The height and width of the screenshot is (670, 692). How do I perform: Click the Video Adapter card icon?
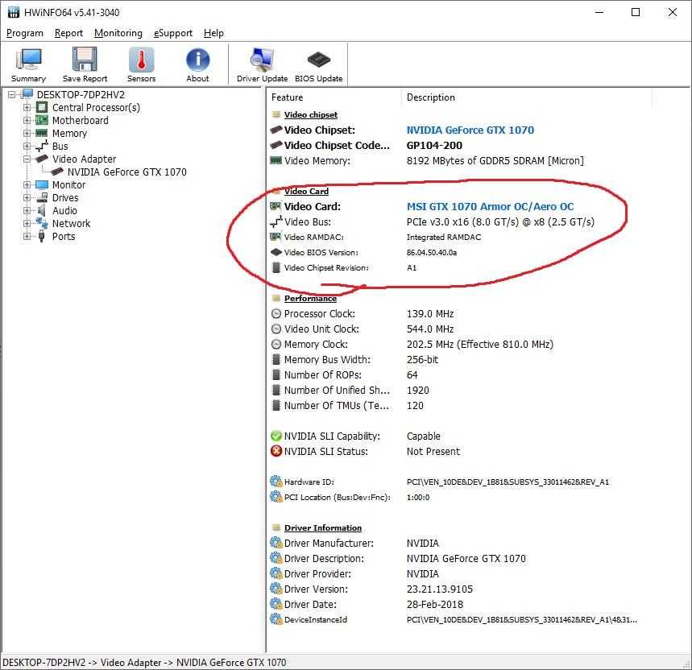(41, 159)
